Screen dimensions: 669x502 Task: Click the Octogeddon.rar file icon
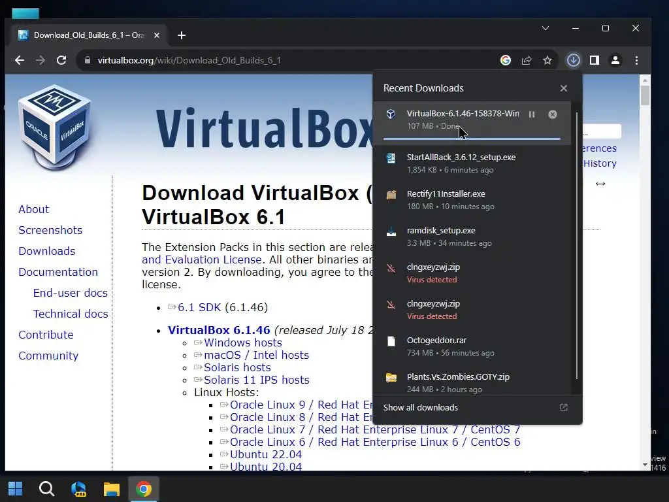pyautogui.click(x=391, y=341)
